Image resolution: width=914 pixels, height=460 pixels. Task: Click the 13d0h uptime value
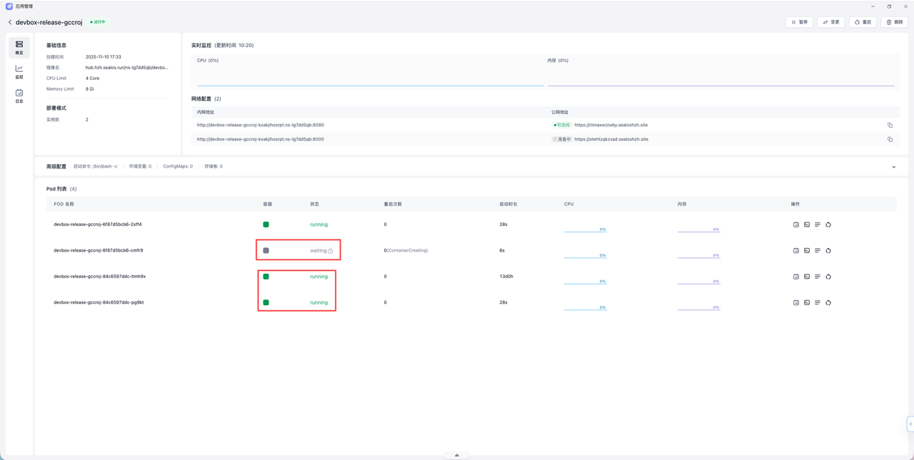(x=506, y=277)
